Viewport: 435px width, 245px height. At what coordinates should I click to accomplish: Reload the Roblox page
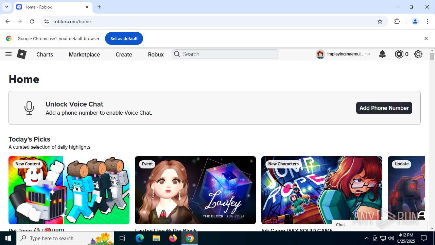click(32, 21)
